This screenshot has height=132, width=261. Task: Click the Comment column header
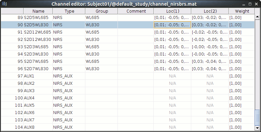click(136, 11)
